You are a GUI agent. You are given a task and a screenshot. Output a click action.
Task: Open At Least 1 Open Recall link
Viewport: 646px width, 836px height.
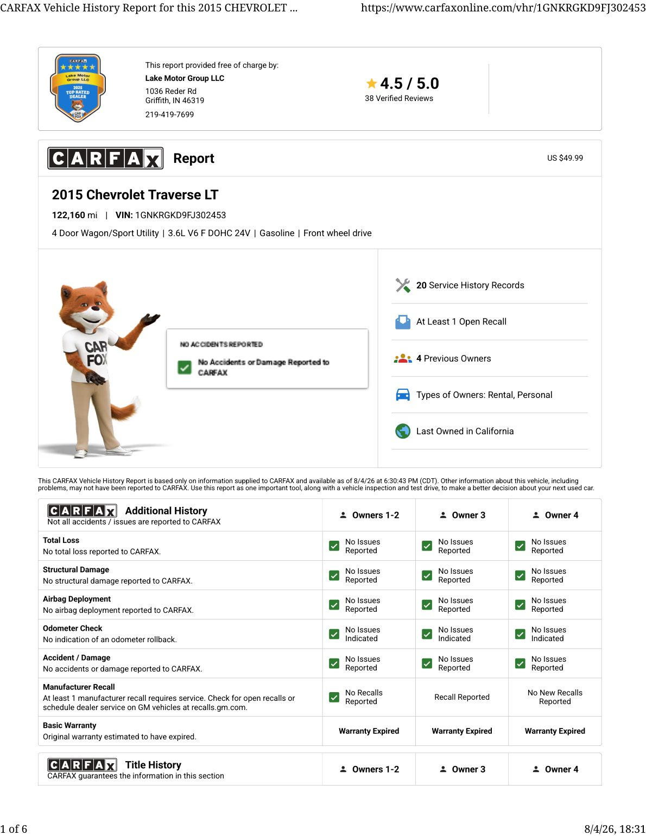pyautogui.click(x=461, y=321)
